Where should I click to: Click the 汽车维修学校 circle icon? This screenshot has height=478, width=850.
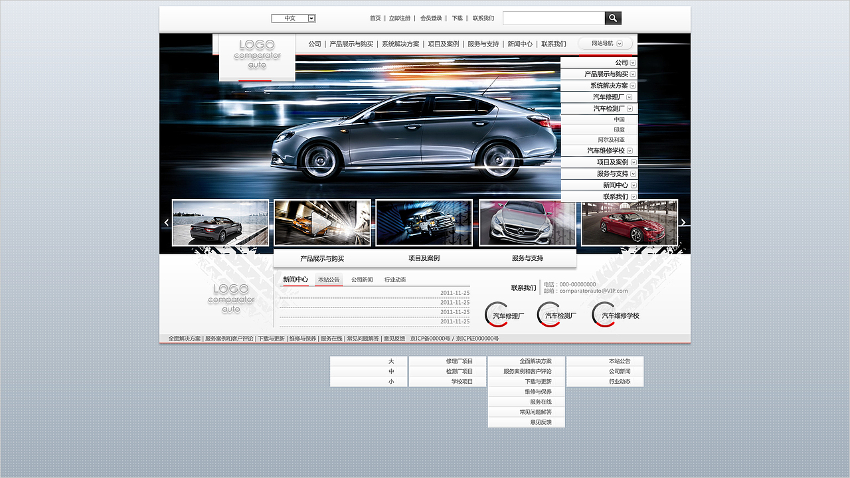coord(616,315)
